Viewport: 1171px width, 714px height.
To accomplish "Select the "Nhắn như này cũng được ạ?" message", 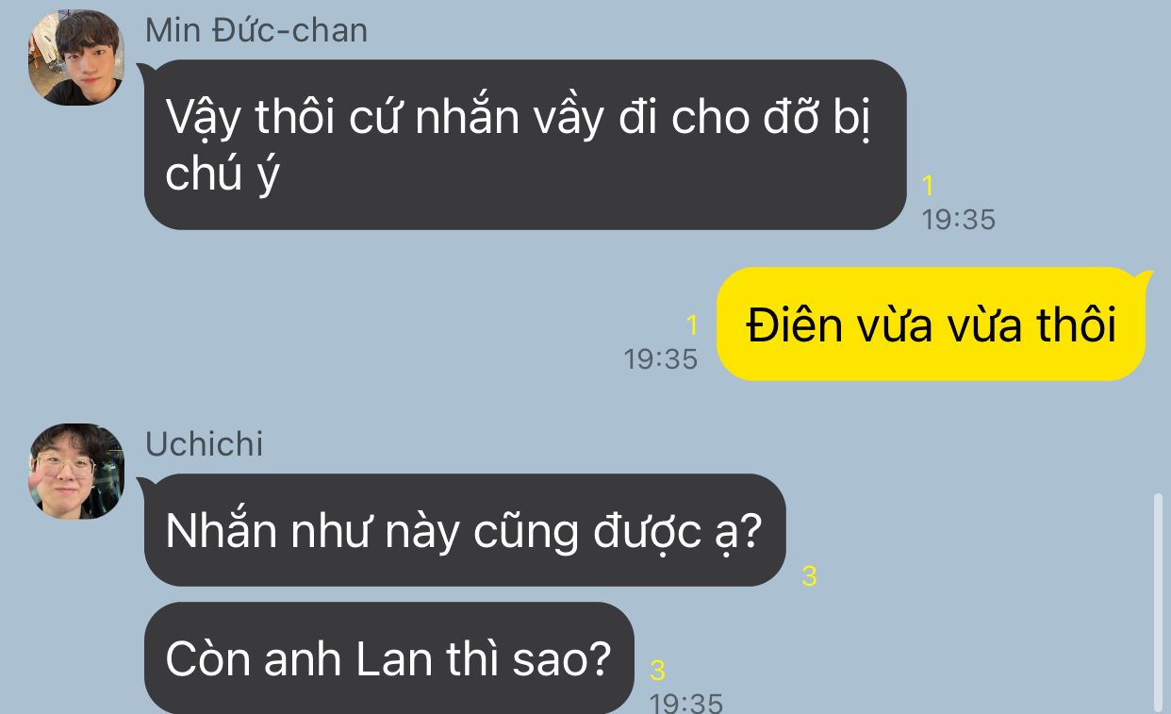I will (x=464, y=530).
